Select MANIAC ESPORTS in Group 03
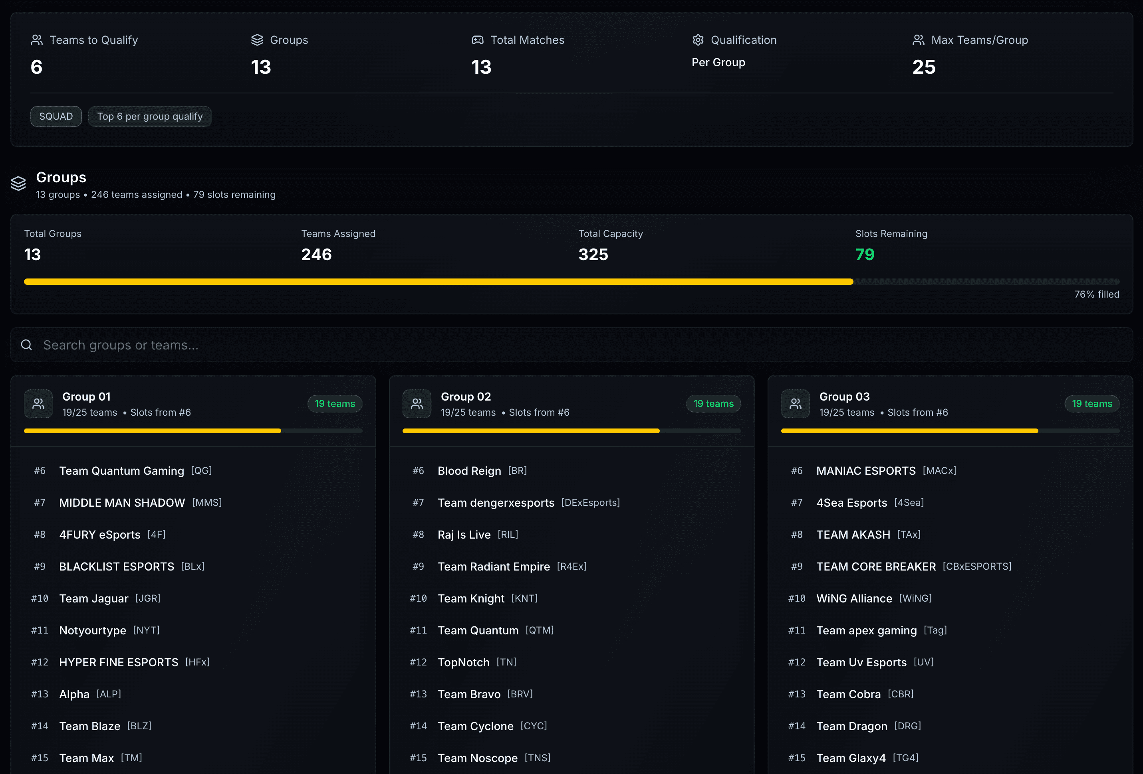1143x774 pixels. (866, 470)
